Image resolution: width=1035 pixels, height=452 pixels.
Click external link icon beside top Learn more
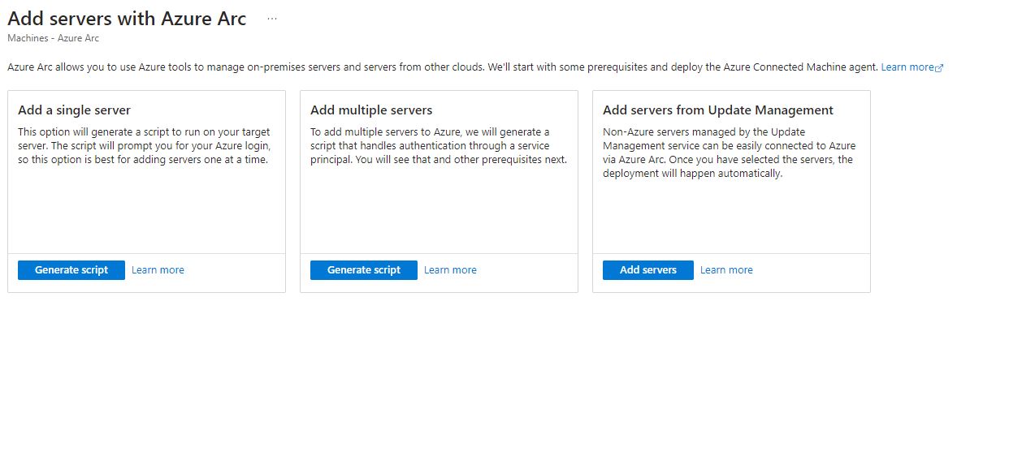coord(940,68)
